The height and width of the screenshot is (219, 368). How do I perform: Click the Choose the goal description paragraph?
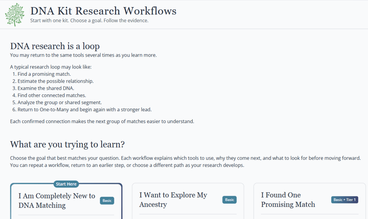coord(185,162)
